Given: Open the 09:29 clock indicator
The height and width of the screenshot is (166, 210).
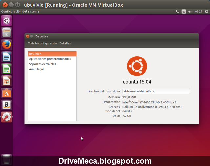Looking at the screenshot, I should coord(199,12).
